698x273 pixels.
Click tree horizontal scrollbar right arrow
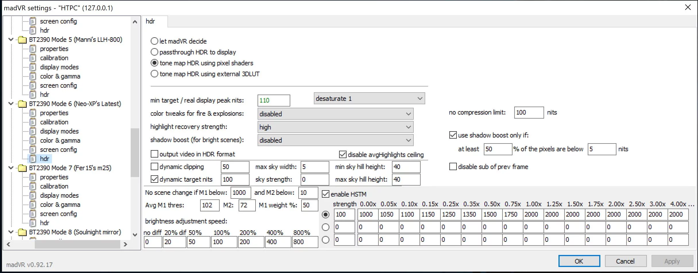[x=125, y=244]
